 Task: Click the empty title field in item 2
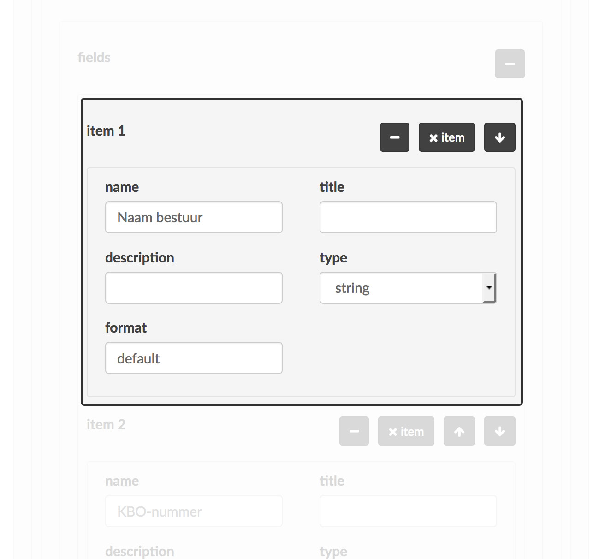coord(408,511)
